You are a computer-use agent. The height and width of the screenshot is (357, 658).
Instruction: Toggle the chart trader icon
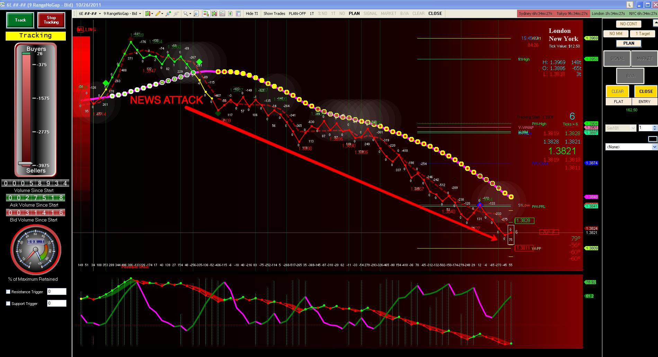click(206, 14)
